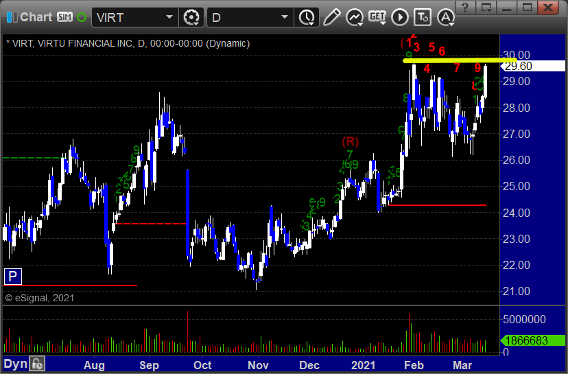Click the SIM simulation mode badge
568x374 pixels.
(x=65, y=17)
